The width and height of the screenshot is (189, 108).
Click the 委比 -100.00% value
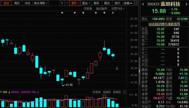click(158, 19)
